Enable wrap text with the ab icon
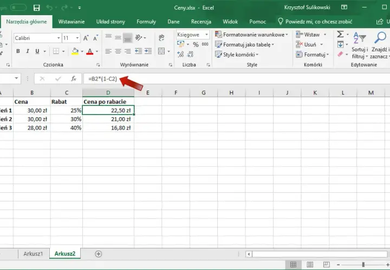Viewport: 390px width, 270px height. point(161,37)
